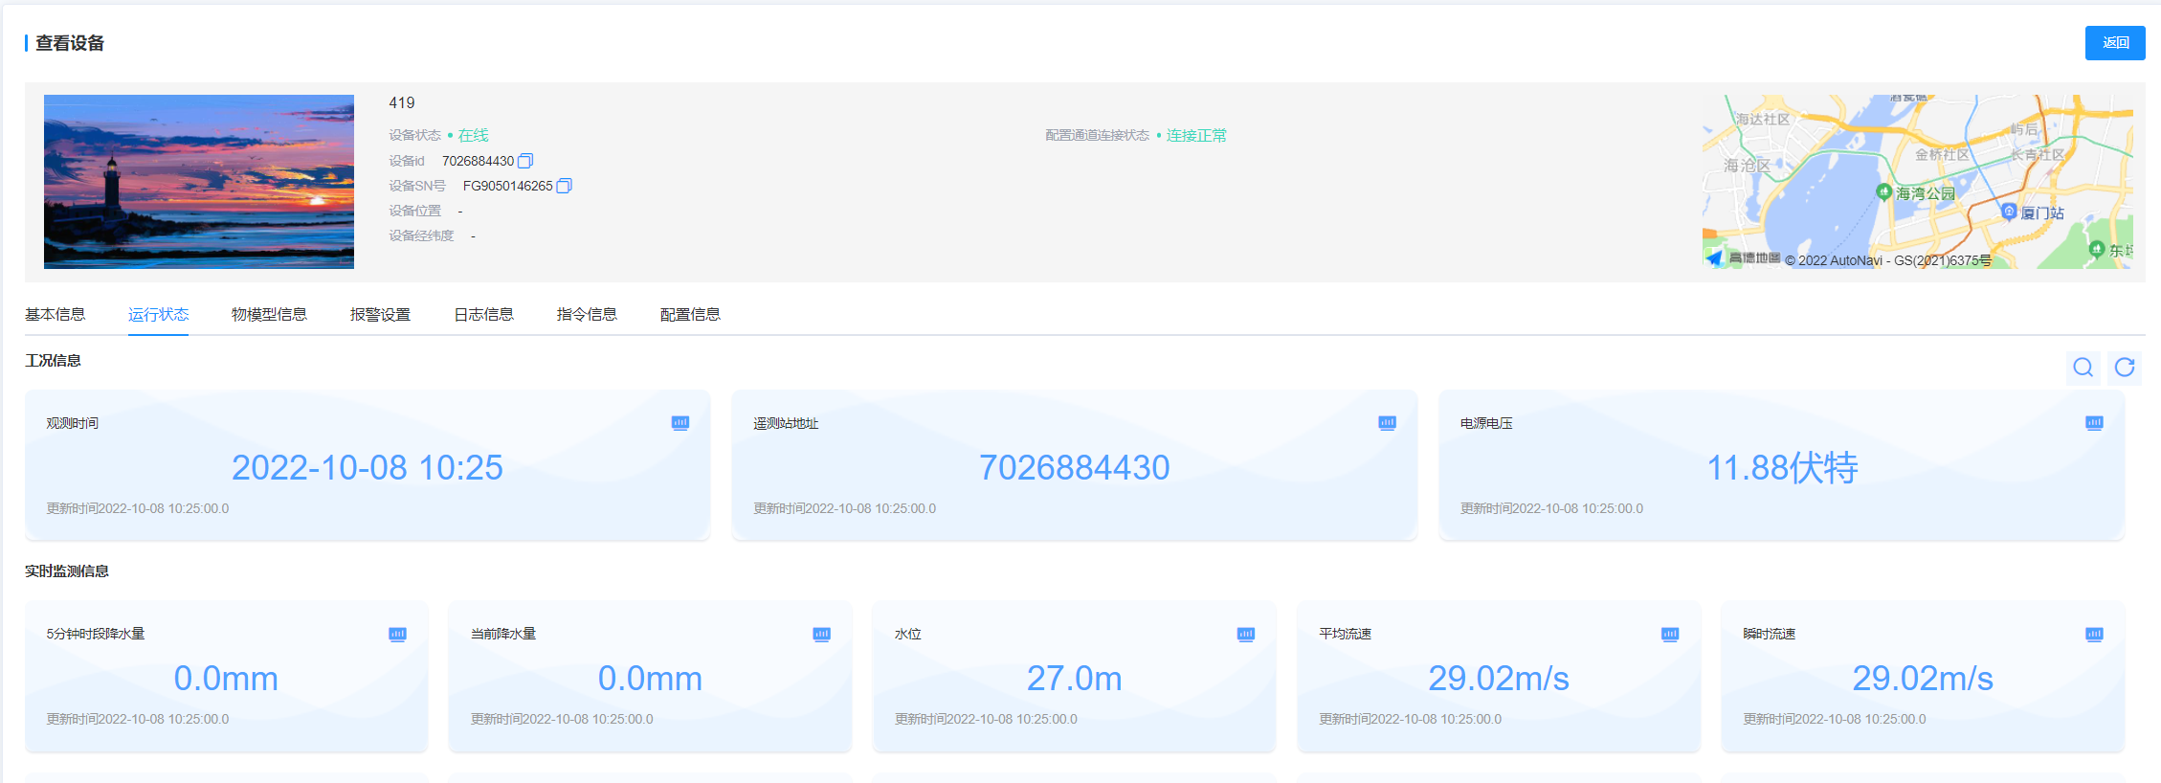
Task: Click the 瞬时流速 value 29.02m/s
Action: 1923,678
